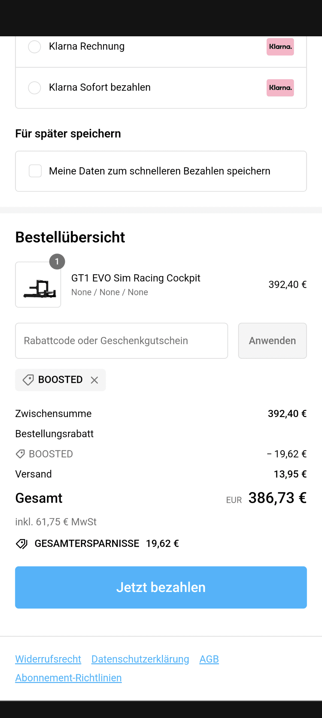Click tag icon next to BOOSTED discount line
Image resolution: width=322 pixels, height=718 pixels.
pos(20,454)
